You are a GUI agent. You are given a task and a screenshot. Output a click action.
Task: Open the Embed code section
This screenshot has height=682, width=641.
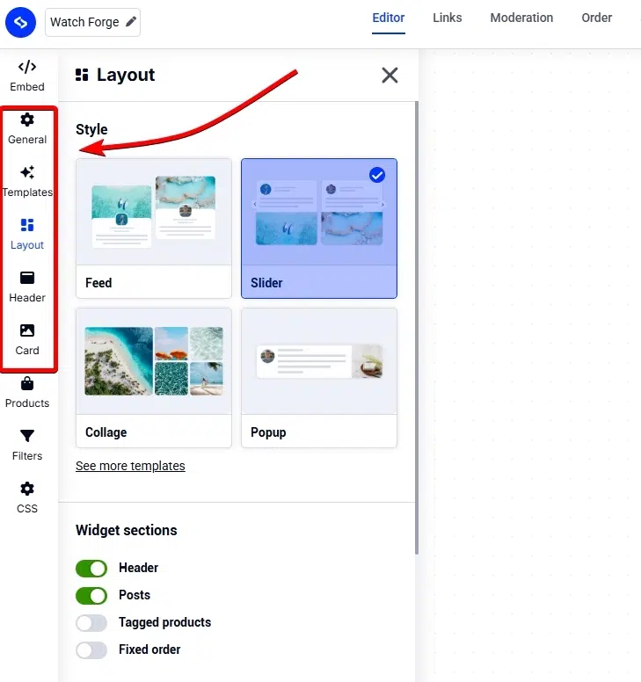pyautogui.click(x=27, y=76)
